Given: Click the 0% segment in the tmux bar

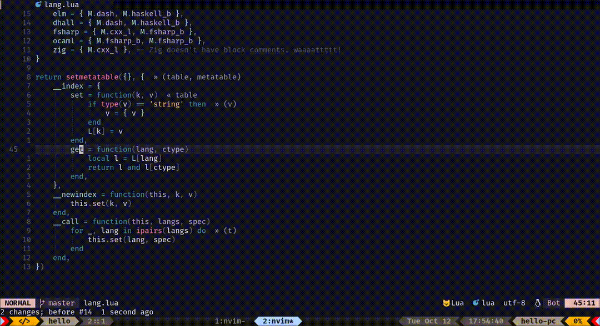Looking at the screenshot, I should click(578, 322).
